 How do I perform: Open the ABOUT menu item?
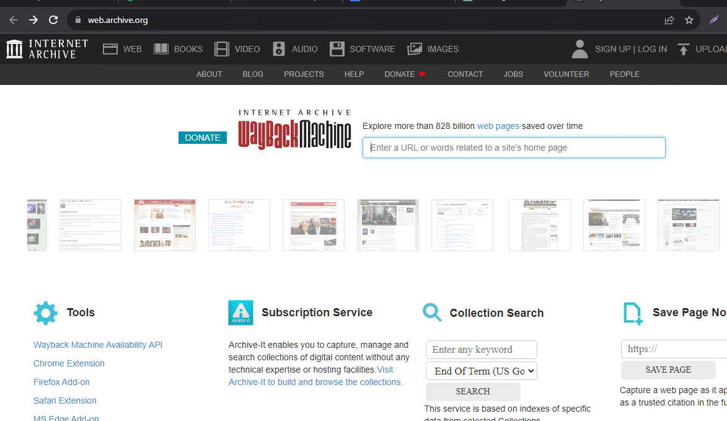209,74
